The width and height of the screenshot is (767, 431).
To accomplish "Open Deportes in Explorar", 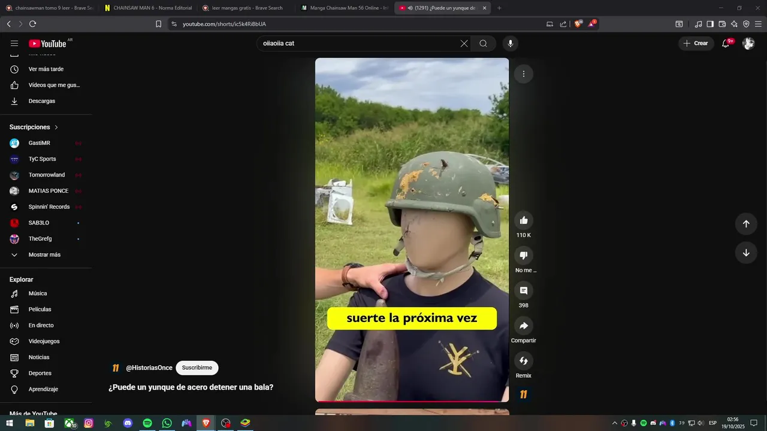I will coord(47,373).
